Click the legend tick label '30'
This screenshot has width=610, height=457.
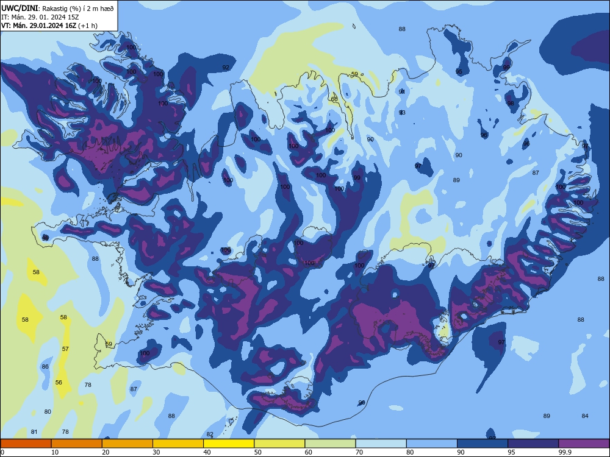click(x=156, y=452)
